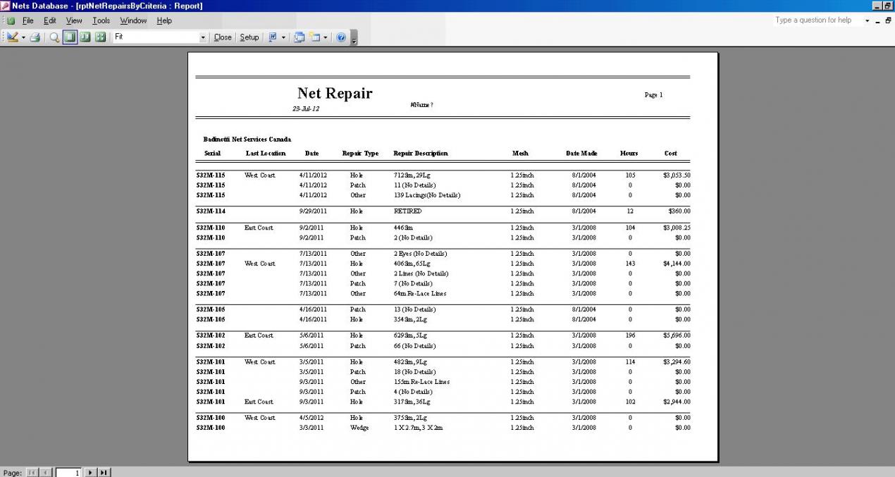Toggle the Zoom magnifier tool

(x=55, y=37)
